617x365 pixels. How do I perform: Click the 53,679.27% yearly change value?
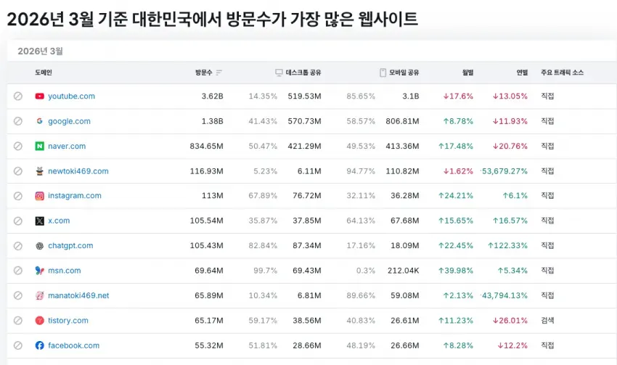point(504,171)
